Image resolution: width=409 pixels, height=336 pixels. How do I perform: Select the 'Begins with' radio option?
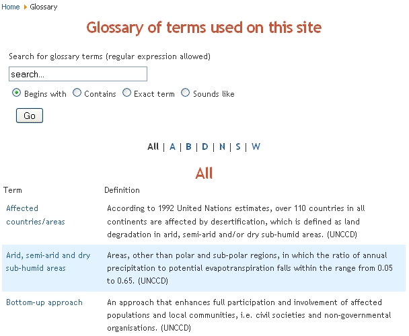(x=17, y=93)
